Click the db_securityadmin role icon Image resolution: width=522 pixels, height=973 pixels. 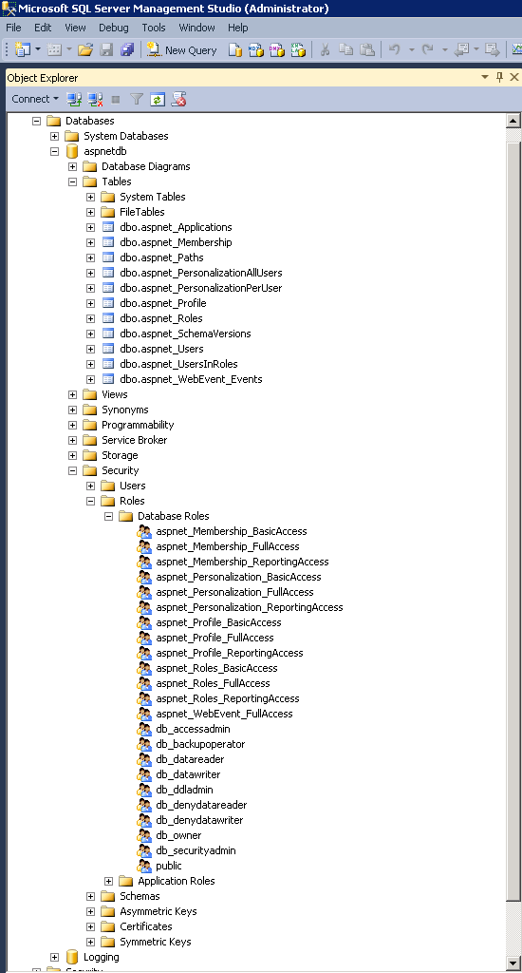tap(144, 850)
